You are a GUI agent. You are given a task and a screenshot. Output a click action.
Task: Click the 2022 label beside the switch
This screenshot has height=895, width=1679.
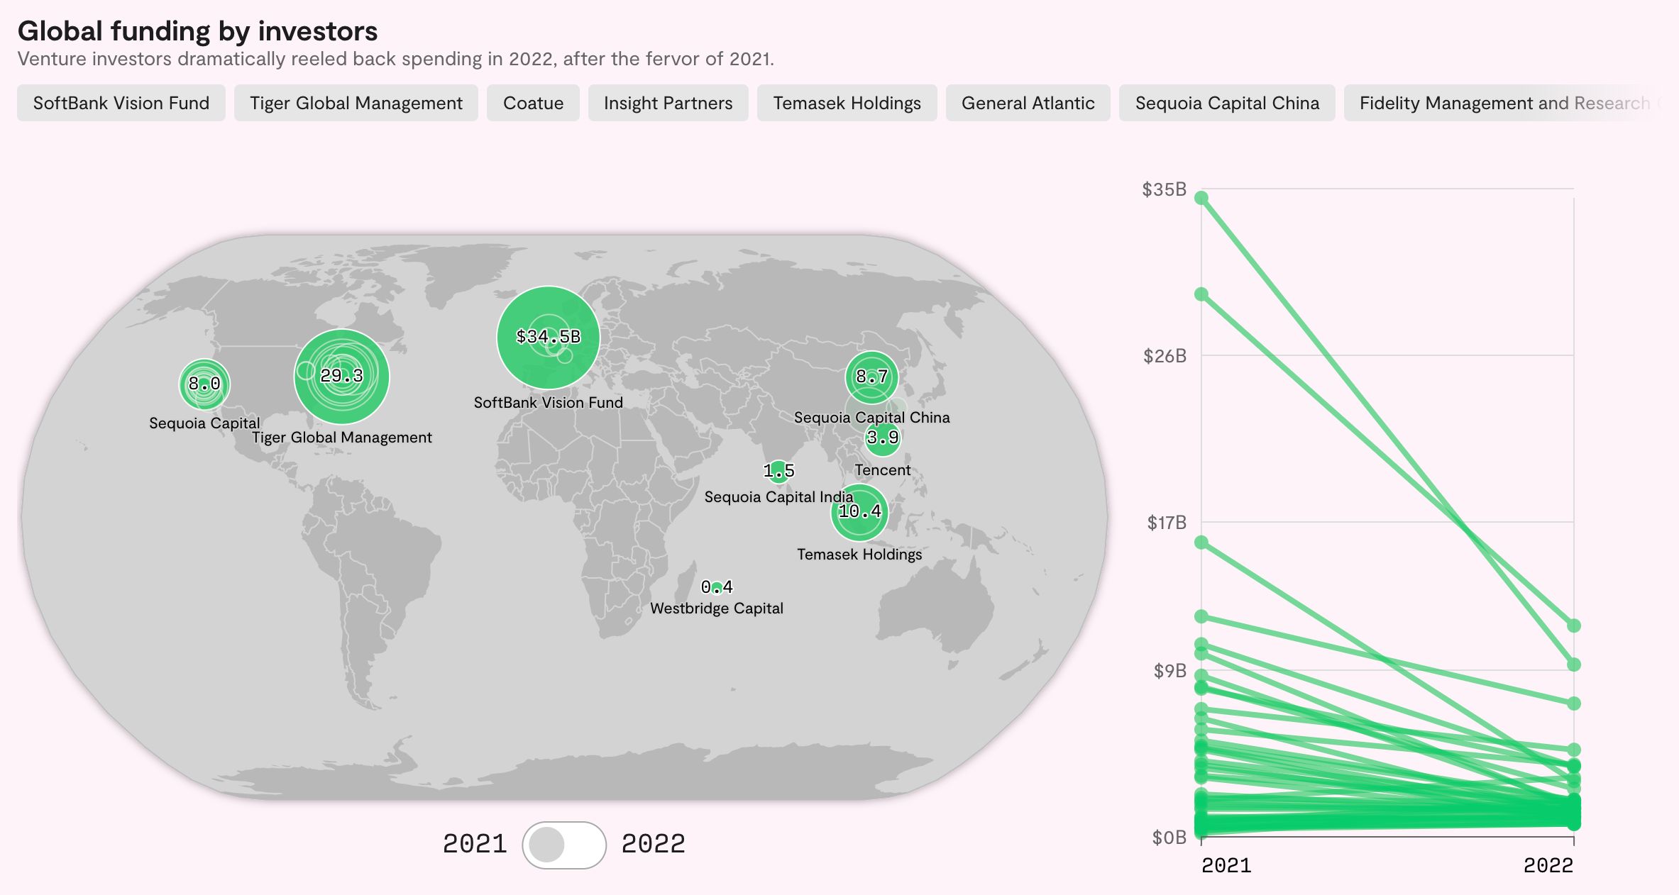pos(653,844)
